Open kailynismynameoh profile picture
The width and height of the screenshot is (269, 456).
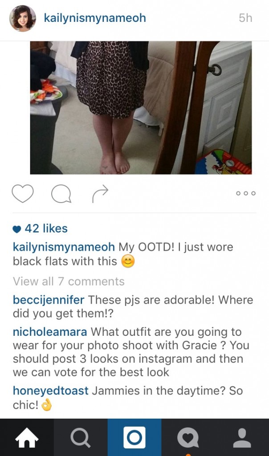[x=23, y=18]
